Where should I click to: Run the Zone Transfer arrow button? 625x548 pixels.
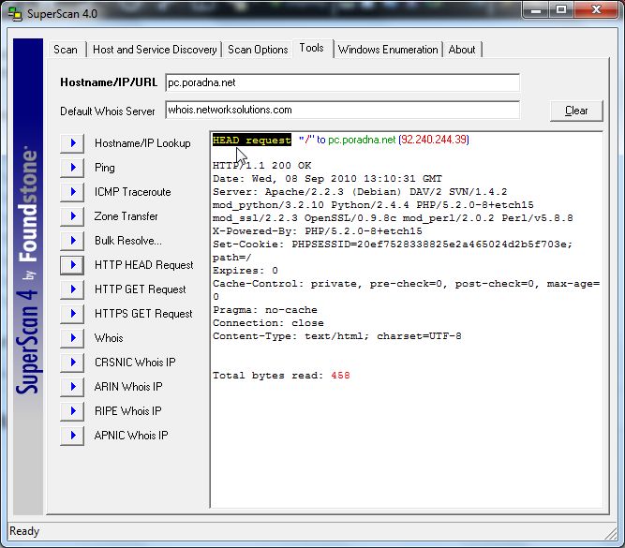point(72,216)
